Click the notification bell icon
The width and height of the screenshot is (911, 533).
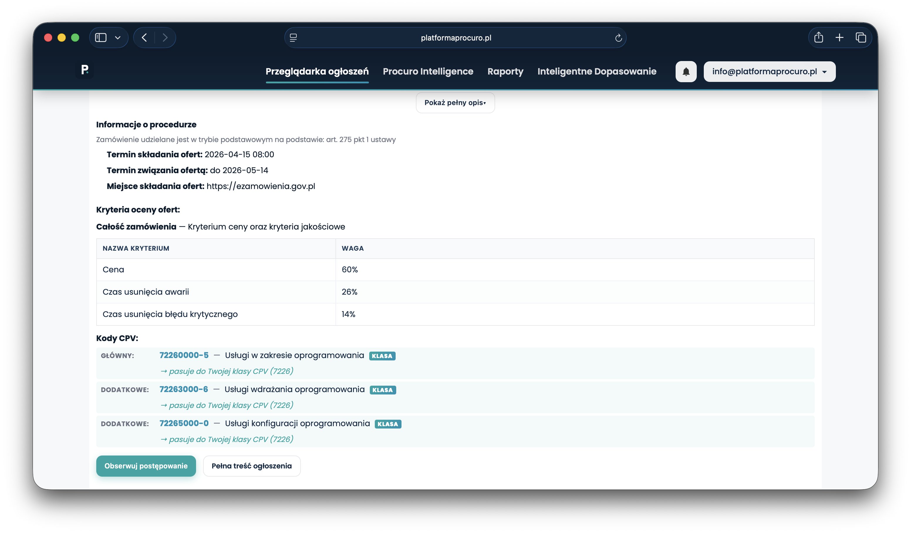pos(686,72)
